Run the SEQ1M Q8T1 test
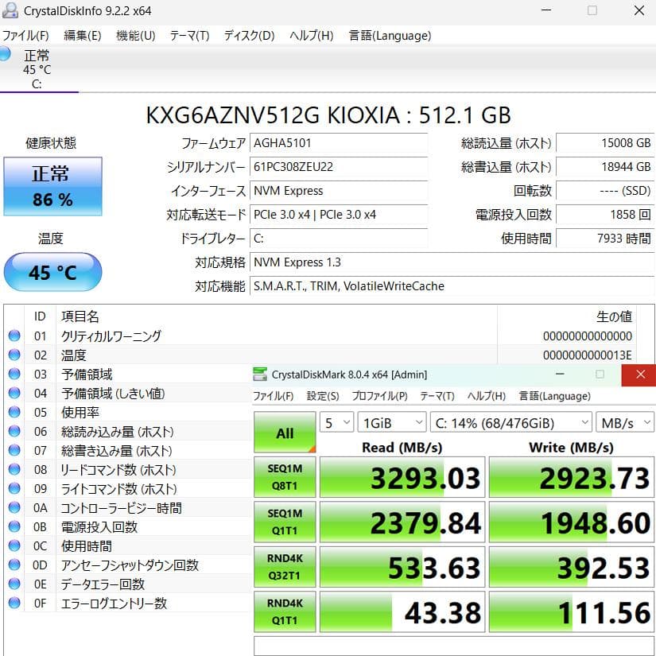 pyautogui.click(x=285, y=477)
